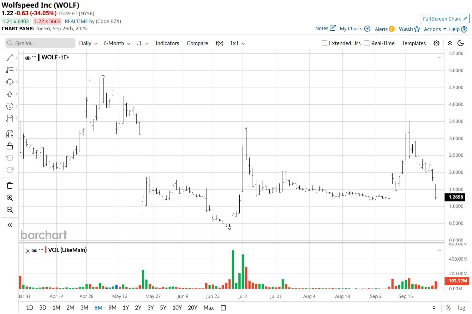
Task: Toggle VOL indicator visibility eye
Action: click(34, 251)
